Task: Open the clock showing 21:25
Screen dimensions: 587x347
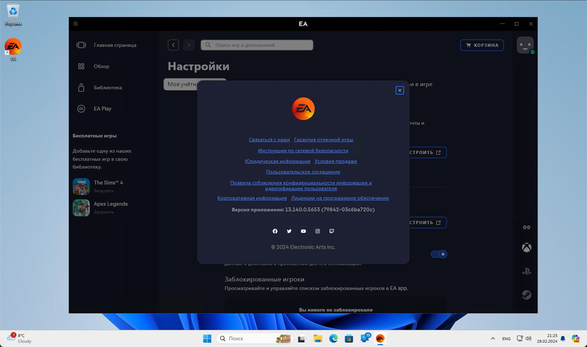Action: (x=547, y=338)
